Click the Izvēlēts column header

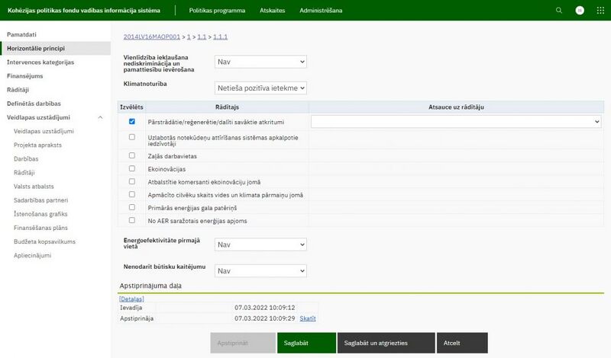[131, 107]
